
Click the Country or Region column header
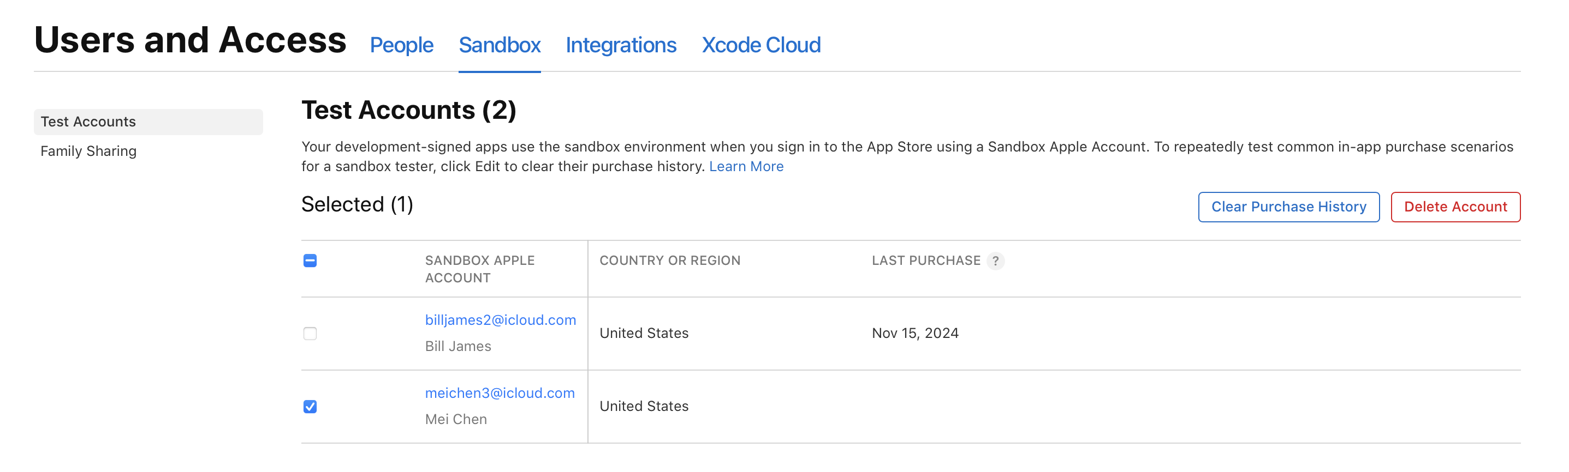pos(669,261)
